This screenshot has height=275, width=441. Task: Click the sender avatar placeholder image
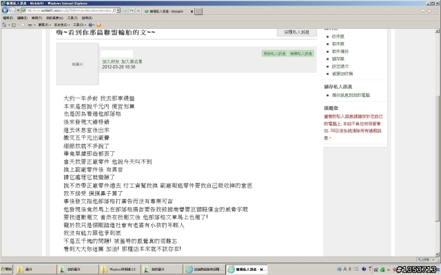(x=77, y=64)
